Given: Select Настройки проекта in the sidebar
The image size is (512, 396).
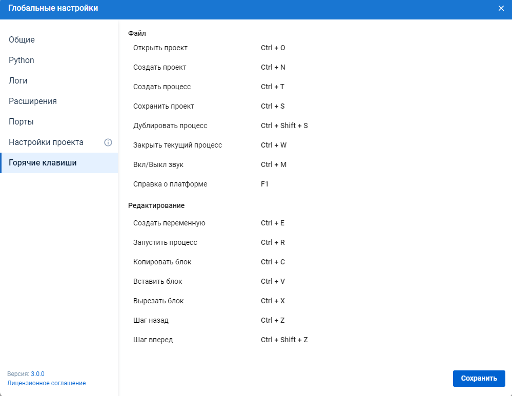Looking at the screenshot, I should [46, 142].
